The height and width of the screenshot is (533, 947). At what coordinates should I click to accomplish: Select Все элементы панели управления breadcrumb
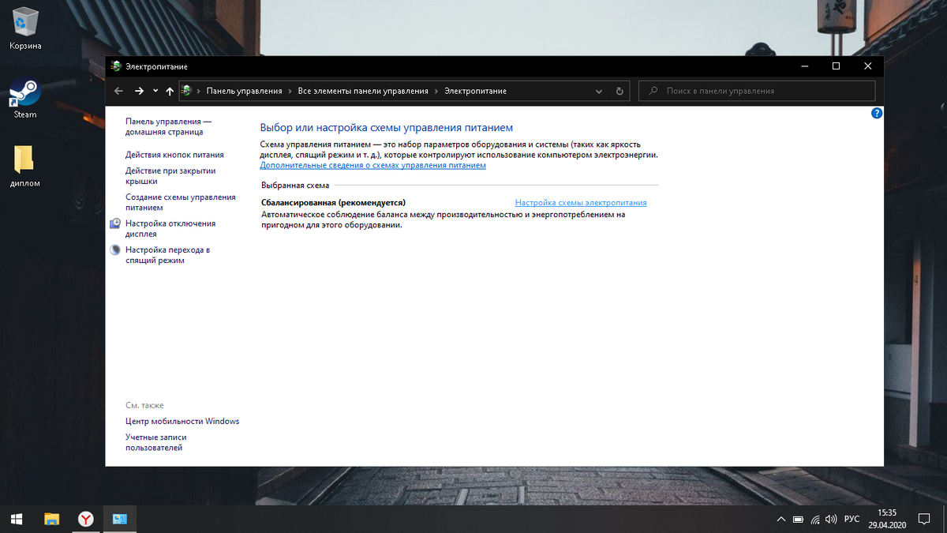click(x=363, y=91)
